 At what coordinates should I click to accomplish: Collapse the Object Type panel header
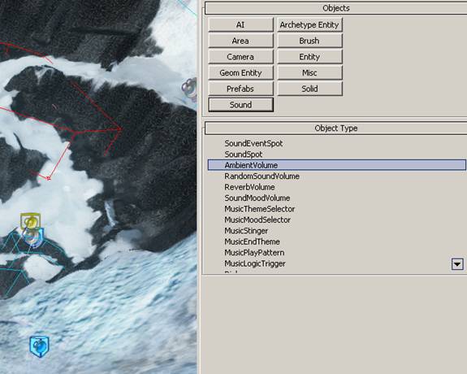[335, 128]
